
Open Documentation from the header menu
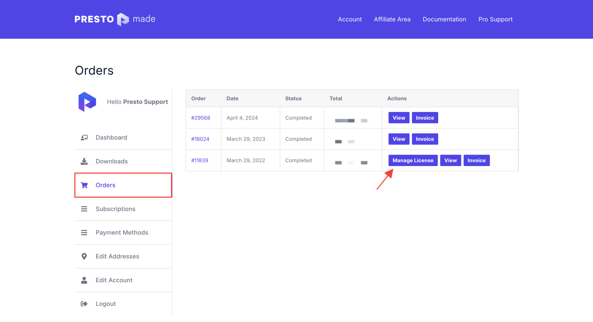[x=444, y=19]
